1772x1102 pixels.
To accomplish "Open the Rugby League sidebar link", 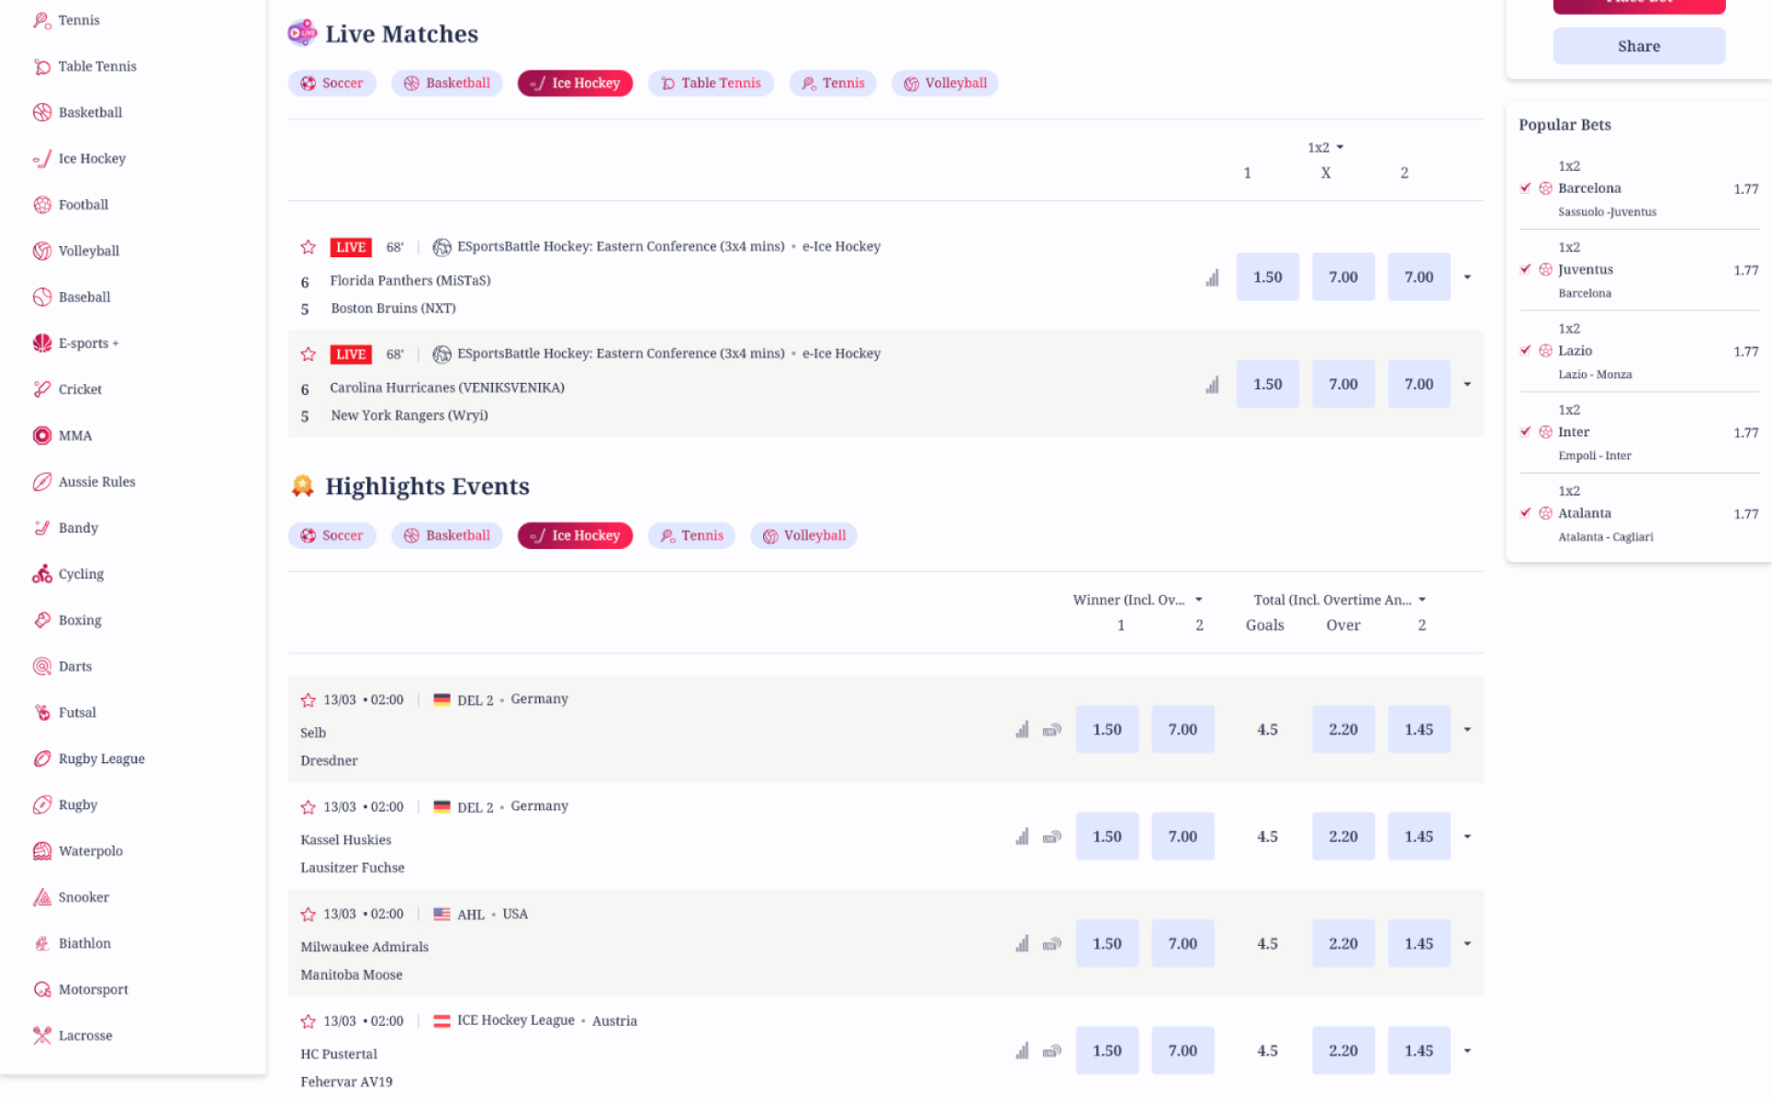I will (x=101, y=759).
